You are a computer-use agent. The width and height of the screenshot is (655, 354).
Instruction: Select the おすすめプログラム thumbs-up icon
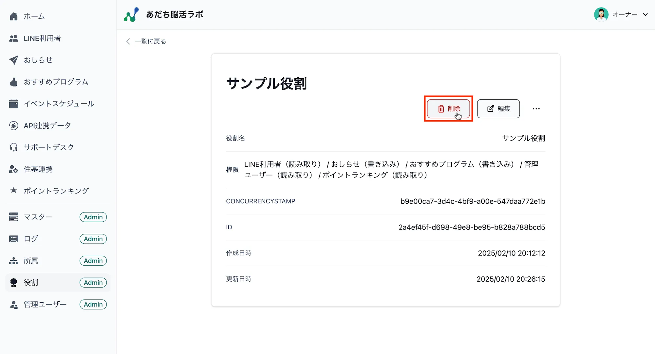(13, 82)
